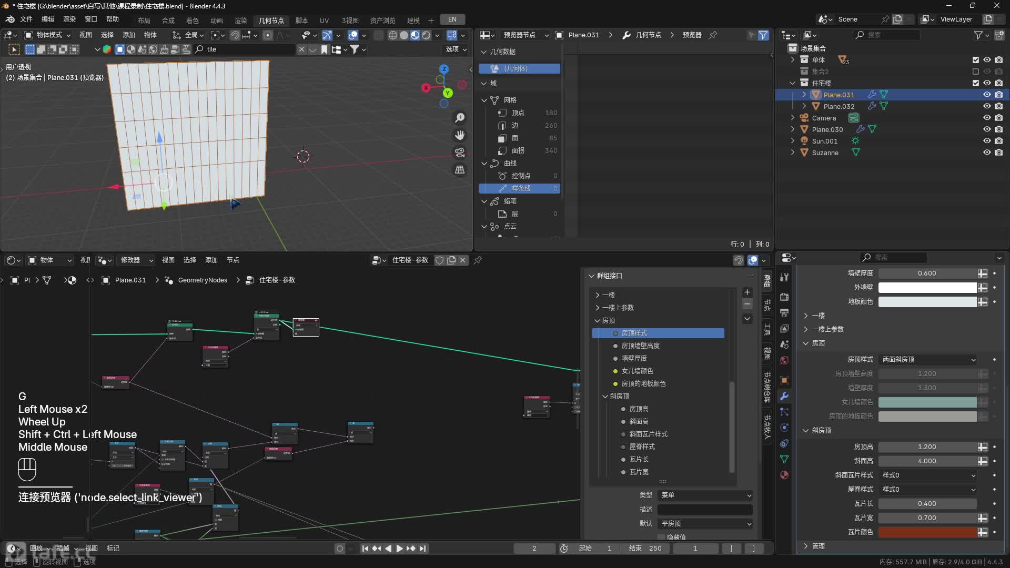Viewport: 1010px width, 568px height.
Task: Open the 默认 dropdown set to 平房顶
Action: [x=705, y=524]
